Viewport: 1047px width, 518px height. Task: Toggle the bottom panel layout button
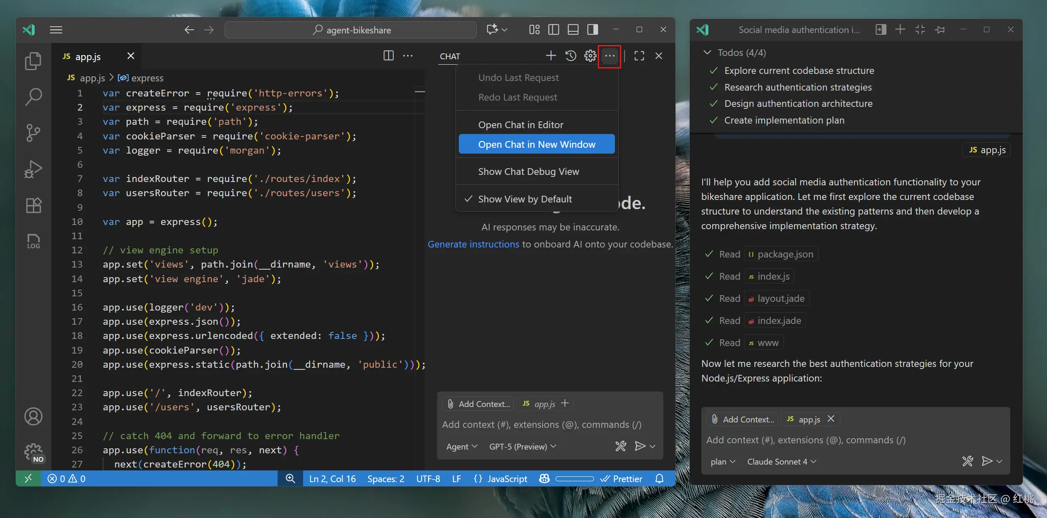tap(573, 30)
